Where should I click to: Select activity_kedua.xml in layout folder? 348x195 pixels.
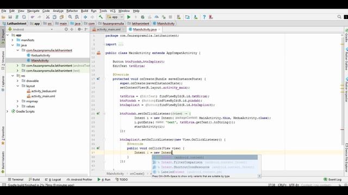coord(43,91)
